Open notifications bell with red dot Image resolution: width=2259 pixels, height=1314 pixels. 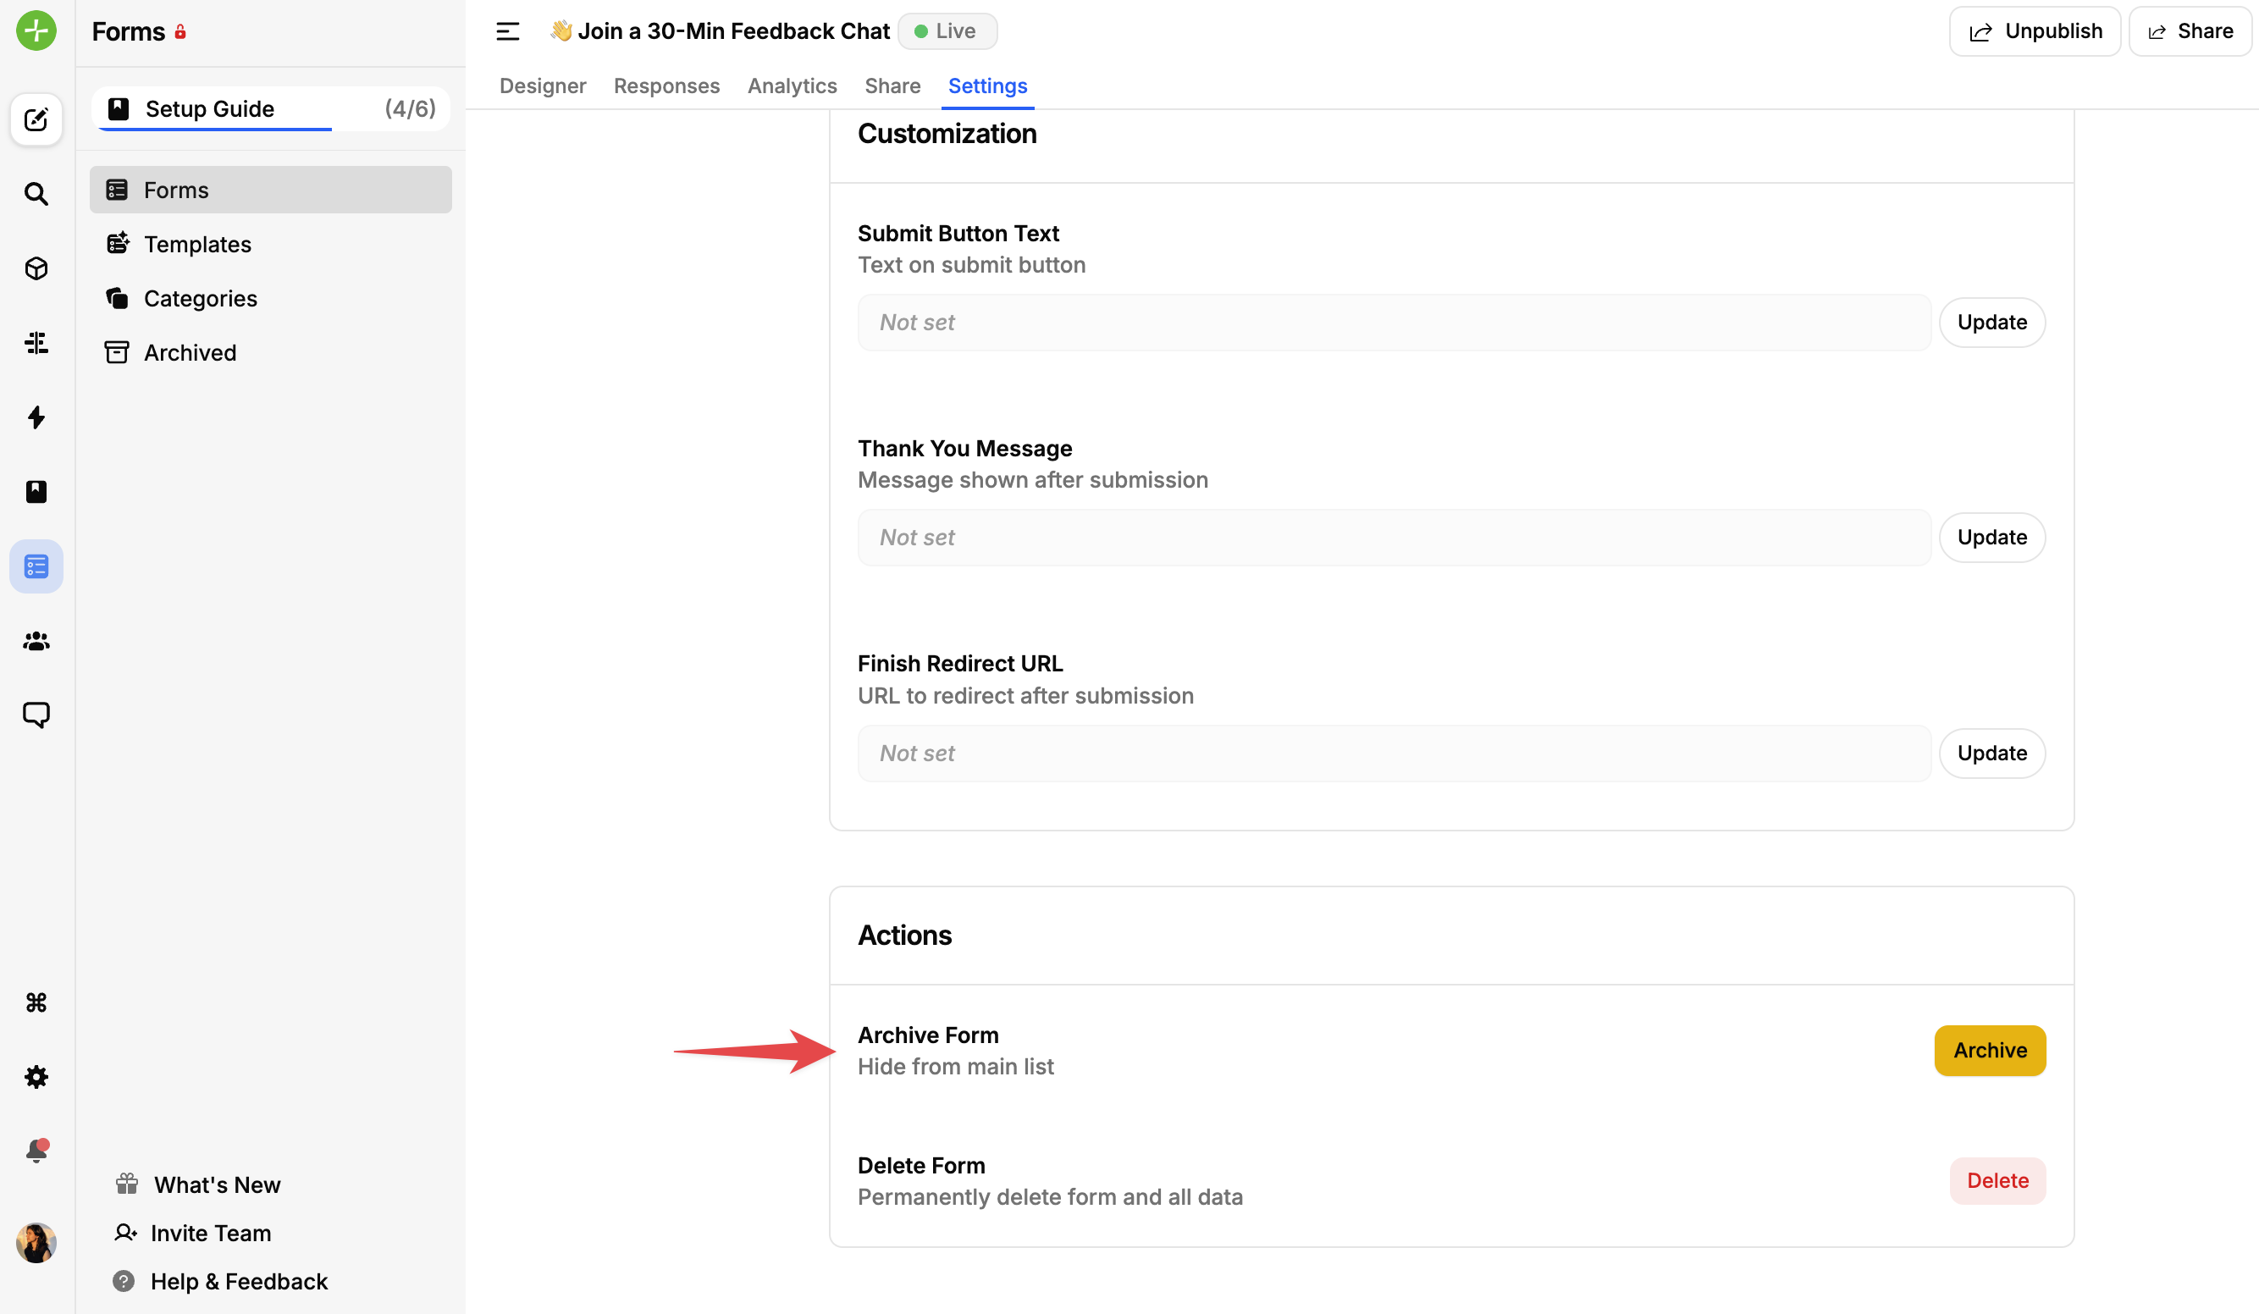click(x=36, y=1151)
